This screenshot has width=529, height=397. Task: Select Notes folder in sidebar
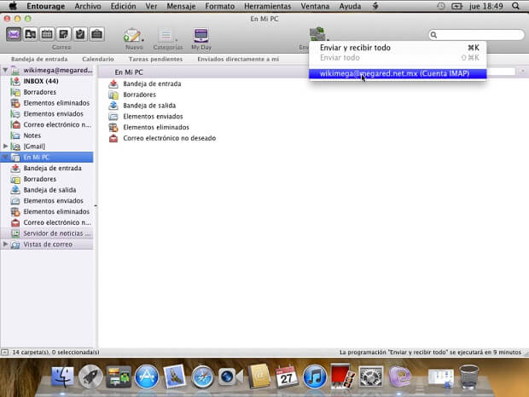pyautogui.click(x=47, y=135)
